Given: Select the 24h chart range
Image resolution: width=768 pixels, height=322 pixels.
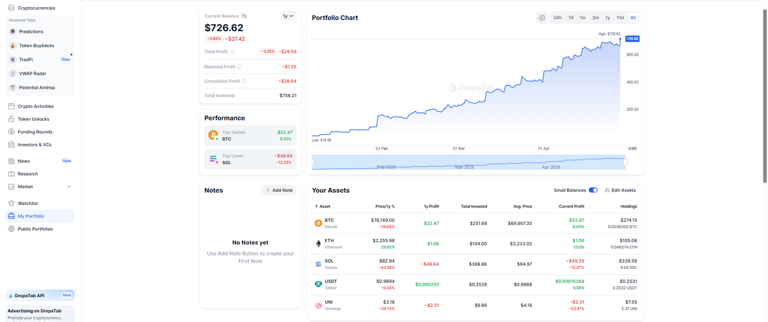Looking at the screenshot, I should click(x=557, y=18).
